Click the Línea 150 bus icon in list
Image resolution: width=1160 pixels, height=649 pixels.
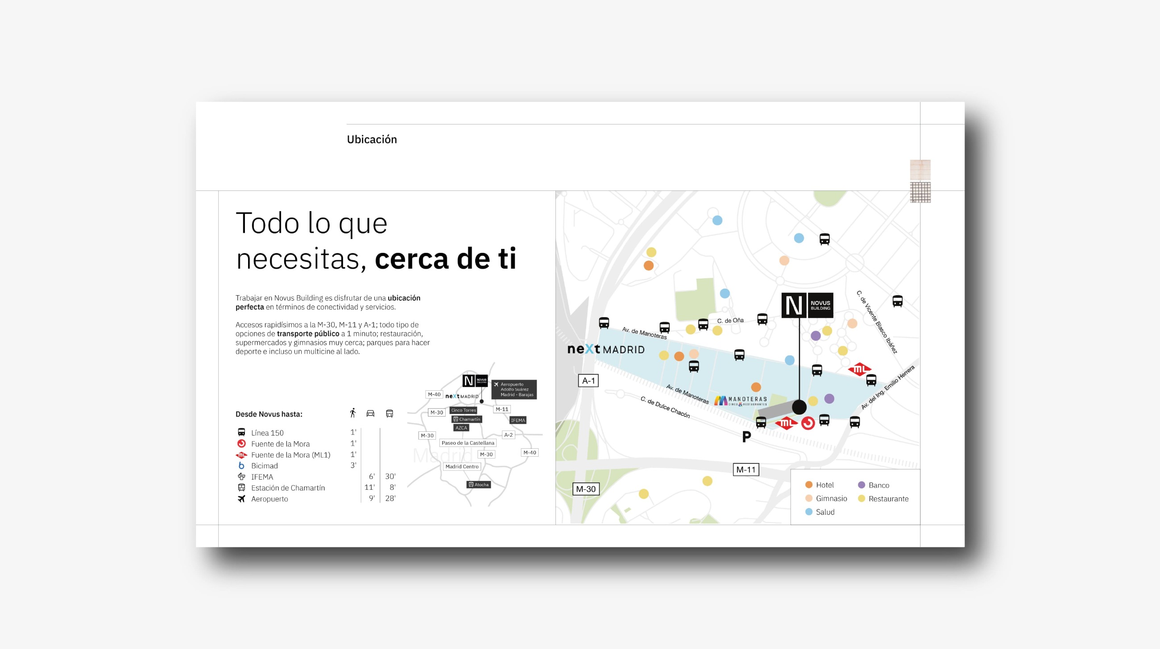tap(241, 433)
